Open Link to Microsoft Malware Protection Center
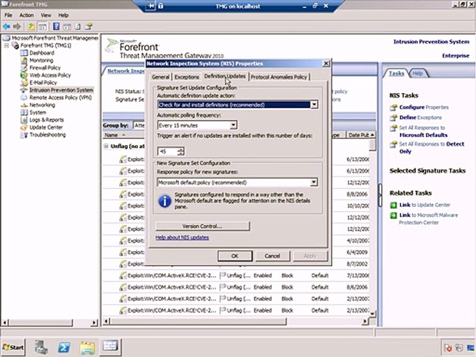The height and width of the screenshot is (357, 476). (x=428, y=219)
